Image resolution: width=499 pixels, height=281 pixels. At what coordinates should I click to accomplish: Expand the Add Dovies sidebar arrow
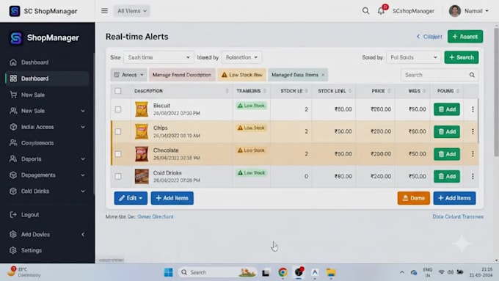[83, 235]
